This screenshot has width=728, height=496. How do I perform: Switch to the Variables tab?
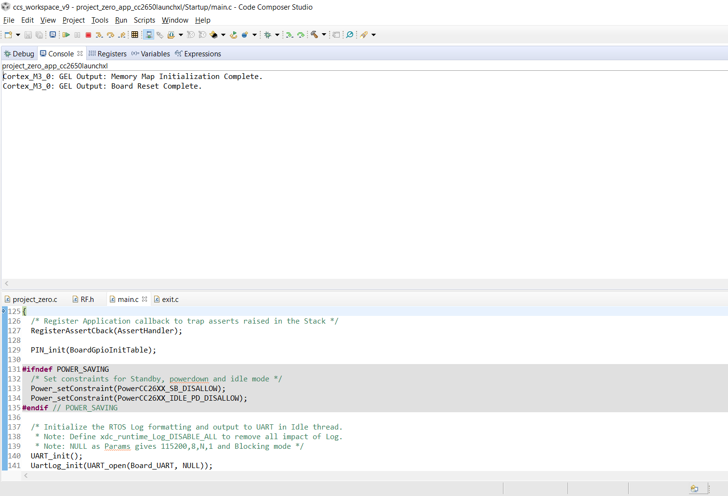(x=150, y=54)
